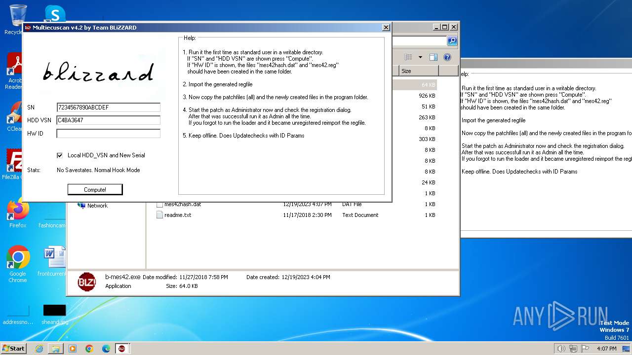Open Windows Explorer taskbar icon
632x355 pixels.
[x=56, y=349]
